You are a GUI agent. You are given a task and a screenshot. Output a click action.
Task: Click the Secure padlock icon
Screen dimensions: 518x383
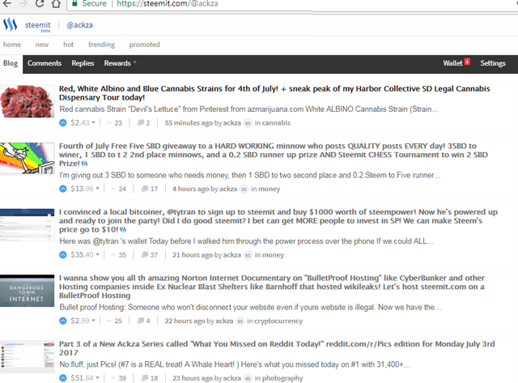click(74, 3)
